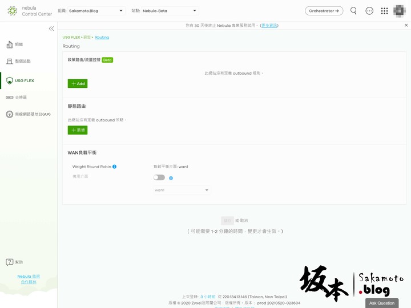
Task: Click the WAN負載平衡 section heading
Action: [x=82, y=153]
